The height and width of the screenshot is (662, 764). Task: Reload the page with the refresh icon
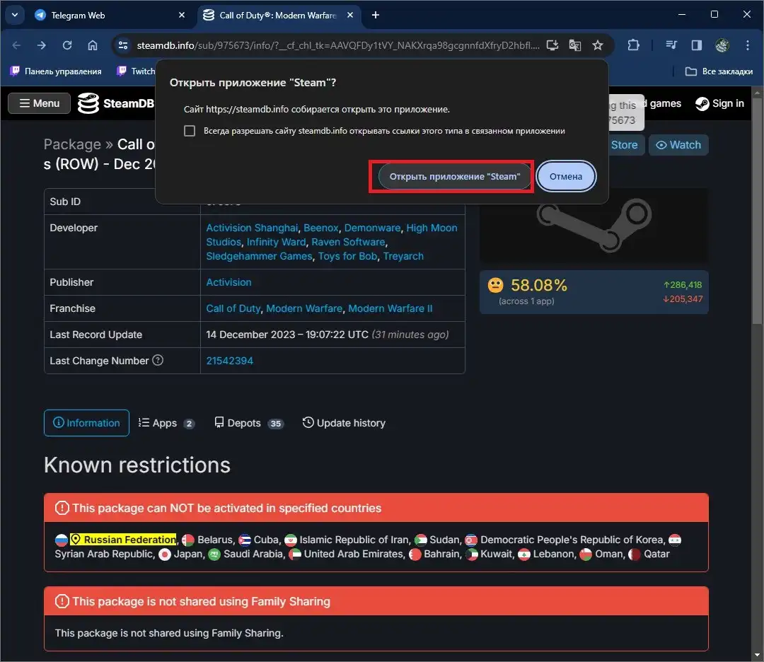pyautogui.click(x=67, y=45)
